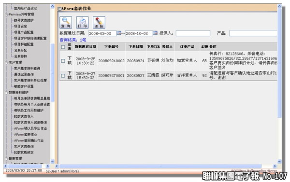Screen dimensions: 290x182
Task: Click the end date field 2008-10-03
Action: (x=139, y=33)
